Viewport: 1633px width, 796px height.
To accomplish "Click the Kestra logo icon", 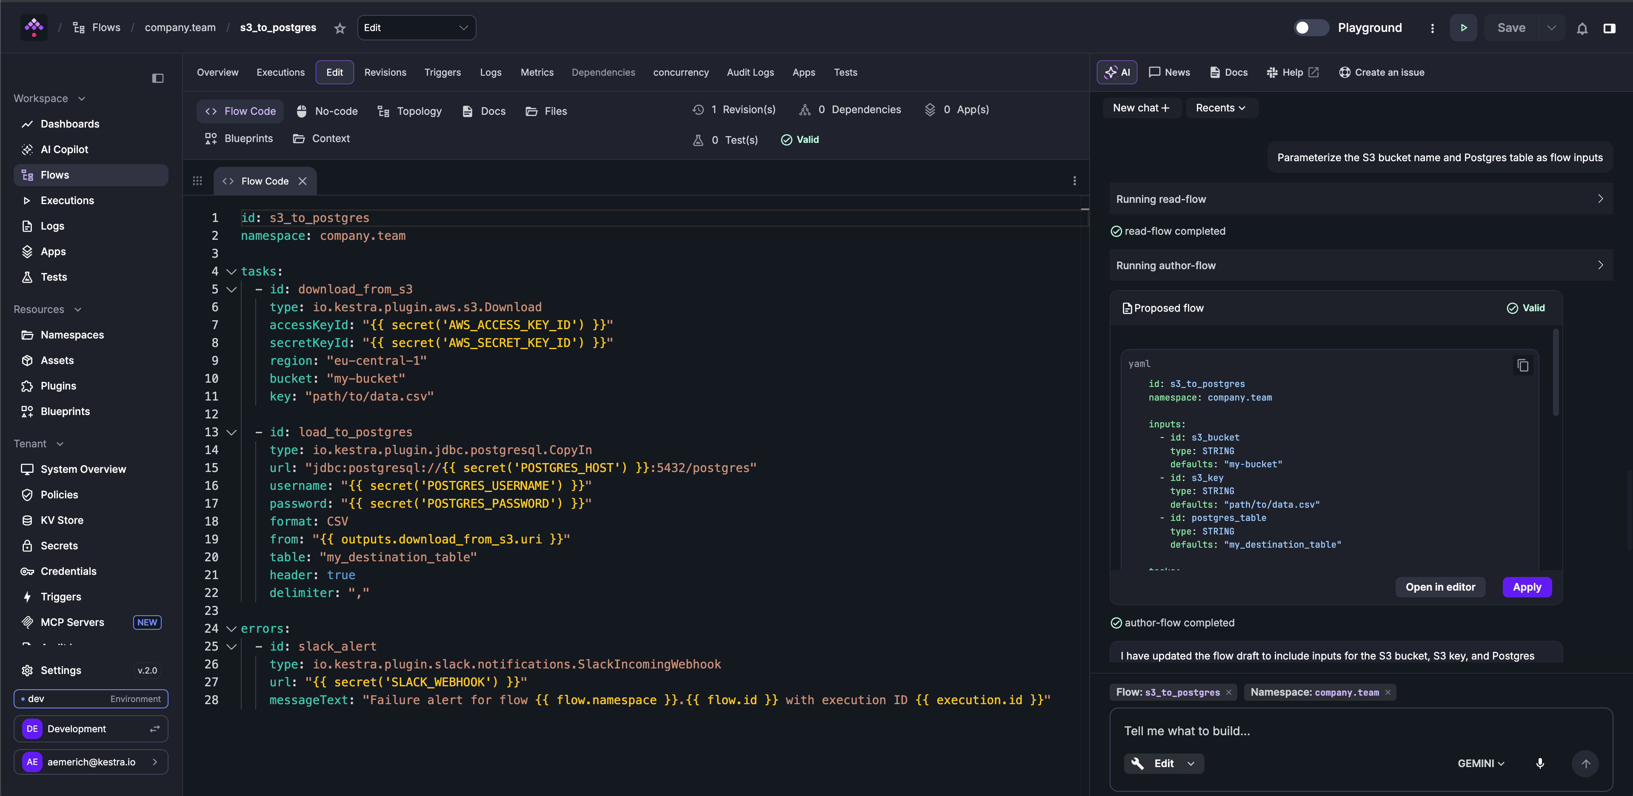I will [x=34, y=27].
